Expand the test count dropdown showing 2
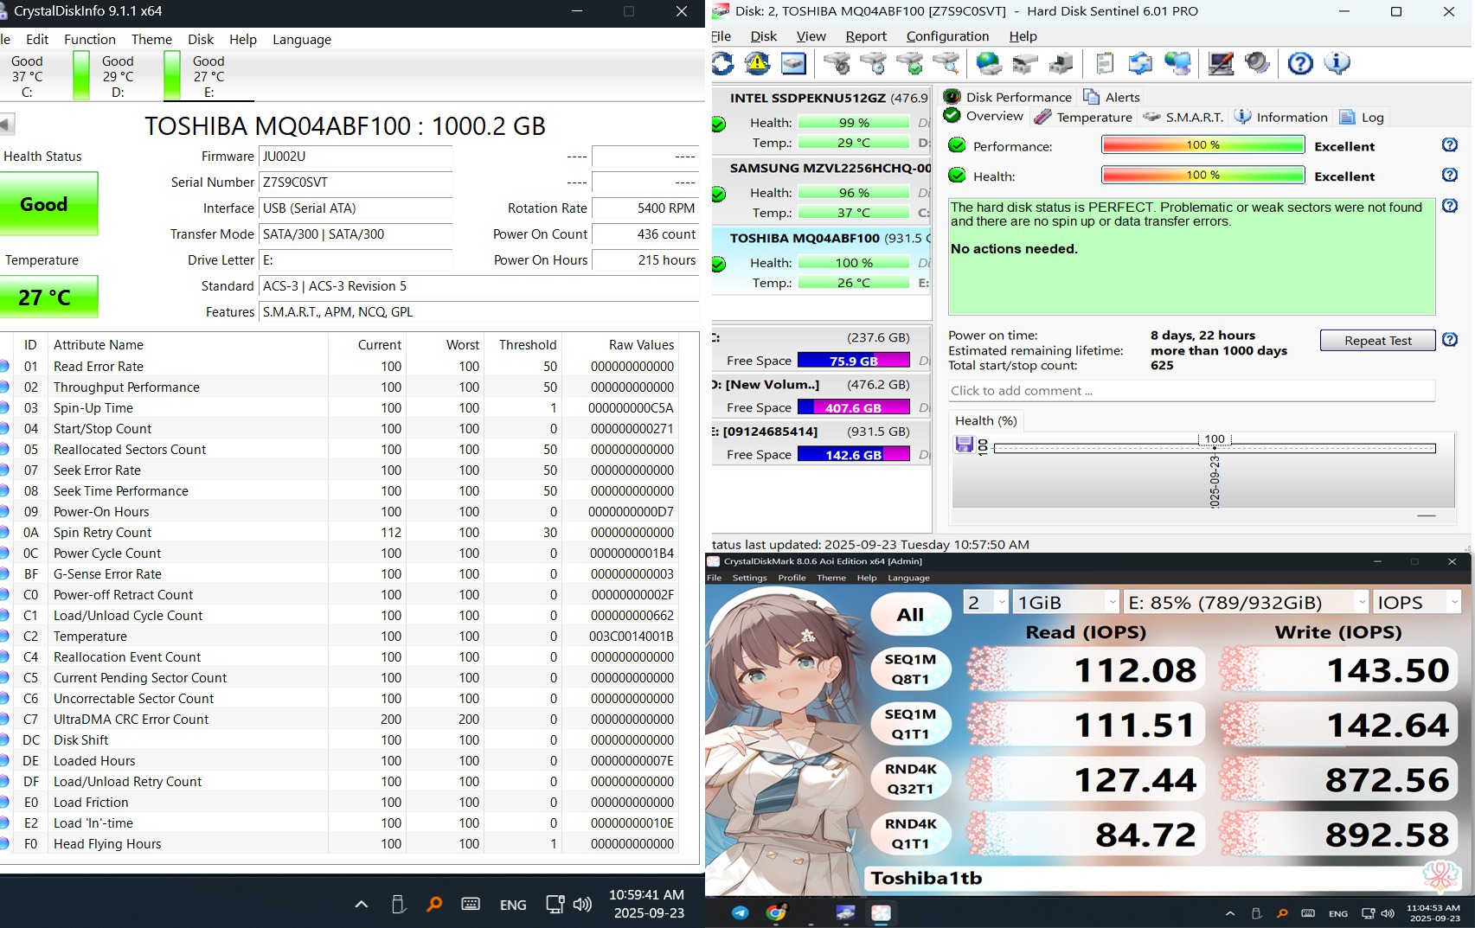This screenshot has width=1475, height=928. [x=986, y=602]
